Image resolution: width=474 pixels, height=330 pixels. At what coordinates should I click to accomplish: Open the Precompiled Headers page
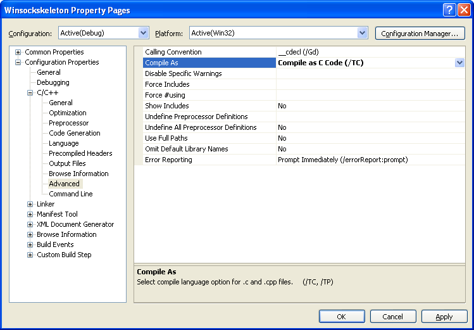point(80,153)
